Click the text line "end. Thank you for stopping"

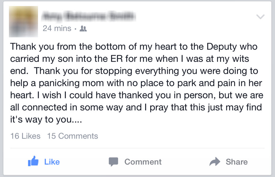pos(134,71)
